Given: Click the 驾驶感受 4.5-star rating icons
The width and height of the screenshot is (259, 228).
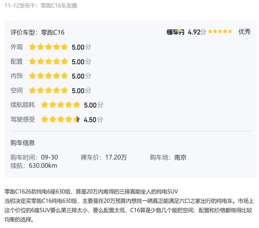Looking at the screenshot, I should (60, 119).
